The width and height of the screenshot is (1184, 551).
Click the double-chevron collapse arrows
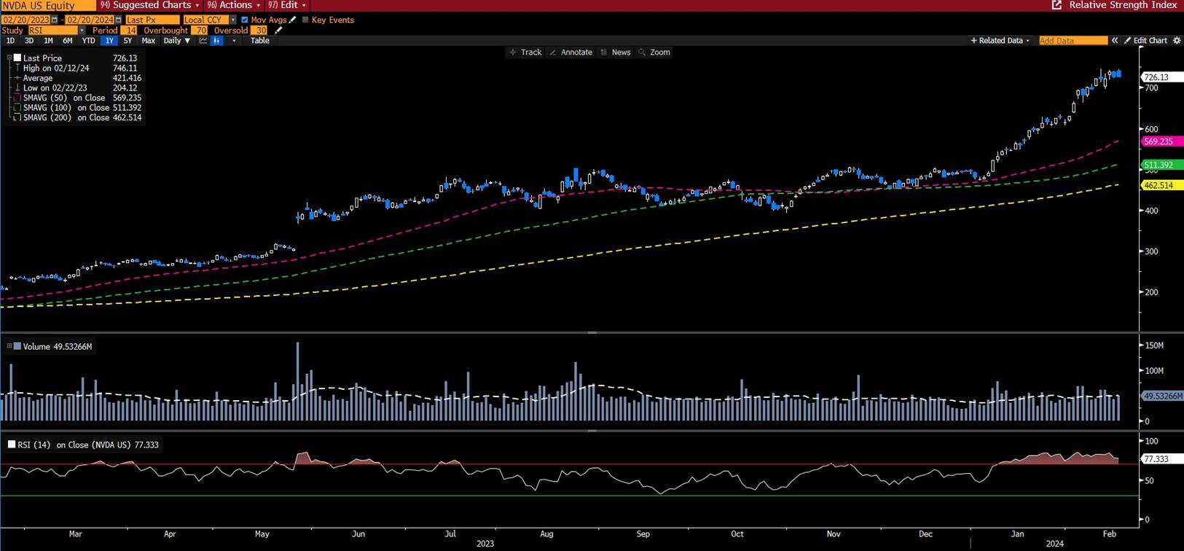[1114, 41]
